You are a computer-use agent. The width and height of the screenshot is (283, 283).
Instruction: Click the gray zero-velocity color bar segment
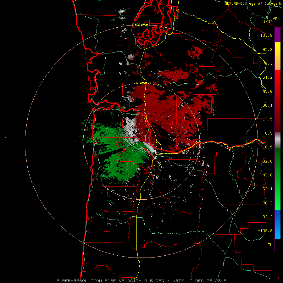(x=278, y=140)
